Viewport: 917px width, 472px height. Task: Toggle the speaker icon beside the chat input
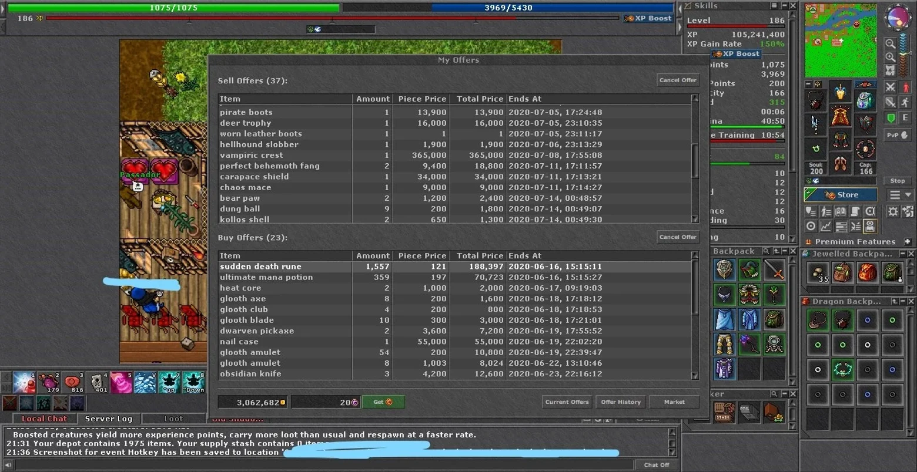(x=9, y=465)
